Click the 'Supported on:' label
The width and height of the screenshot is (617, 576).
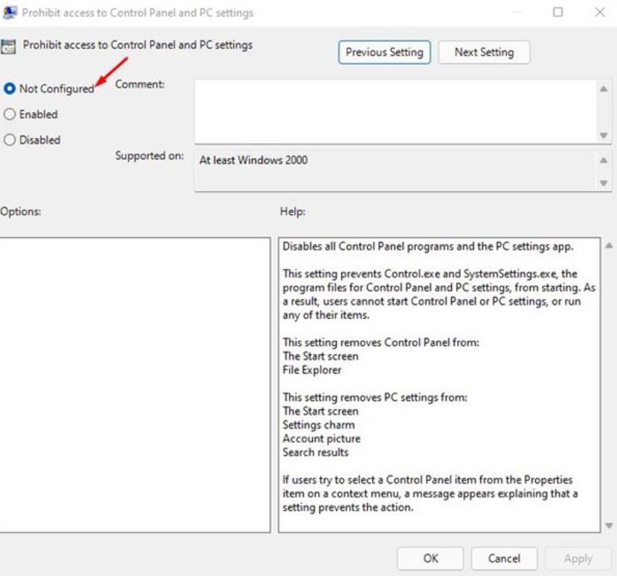point(149,156)
